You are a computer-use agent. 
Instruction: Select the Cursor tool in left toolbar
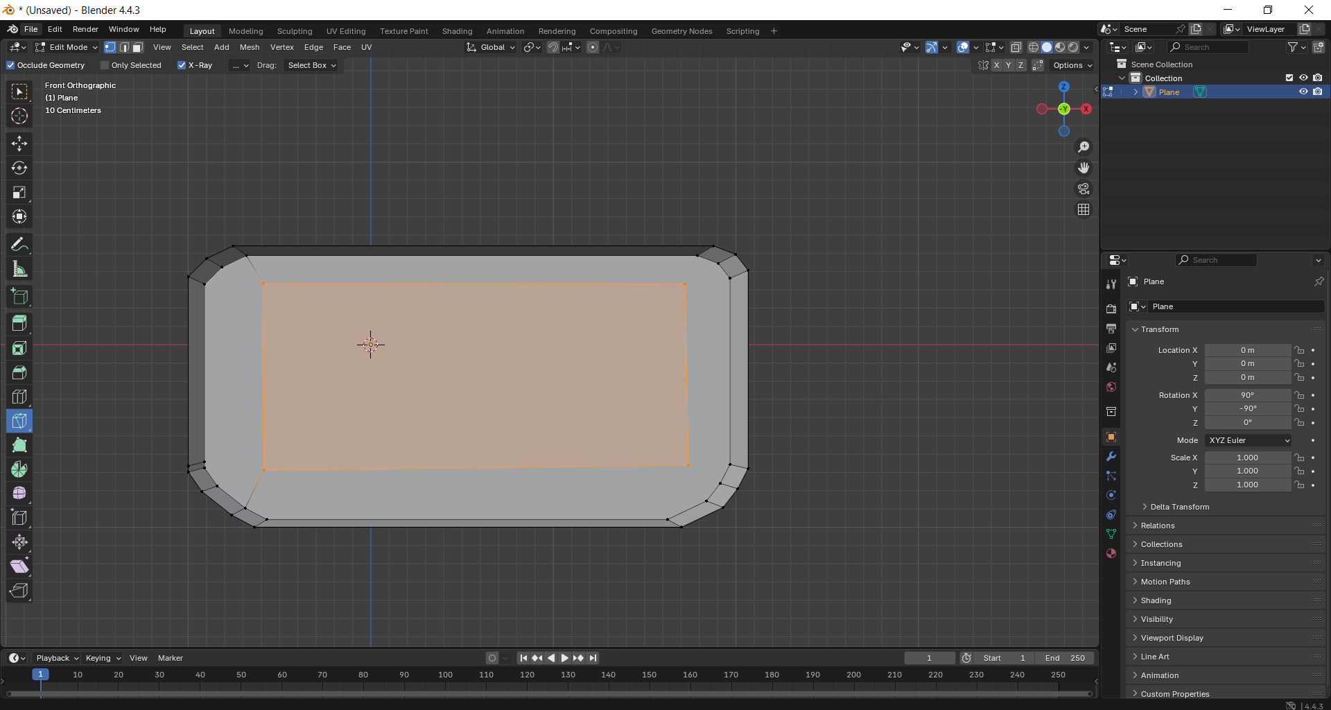point(19,116)
